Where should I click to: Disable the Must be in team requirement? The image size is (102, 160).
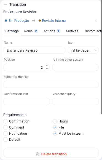pos(55,133)
